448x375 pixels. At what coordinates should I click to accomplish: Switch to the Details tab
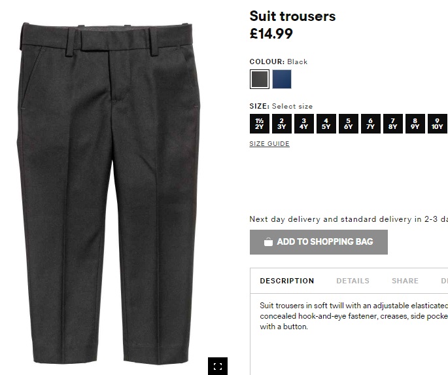[x=353, y=281]
